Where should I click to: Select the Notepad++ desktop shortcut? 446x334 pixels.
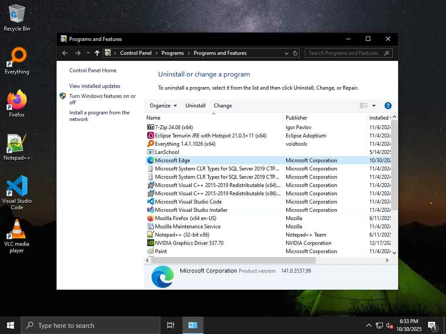click(17, 147)
